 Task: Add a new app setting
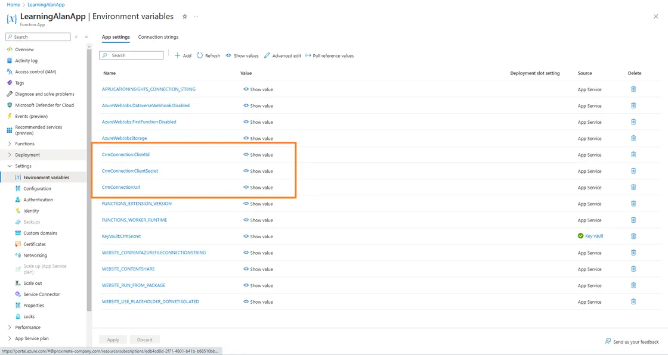click(183, 56)
